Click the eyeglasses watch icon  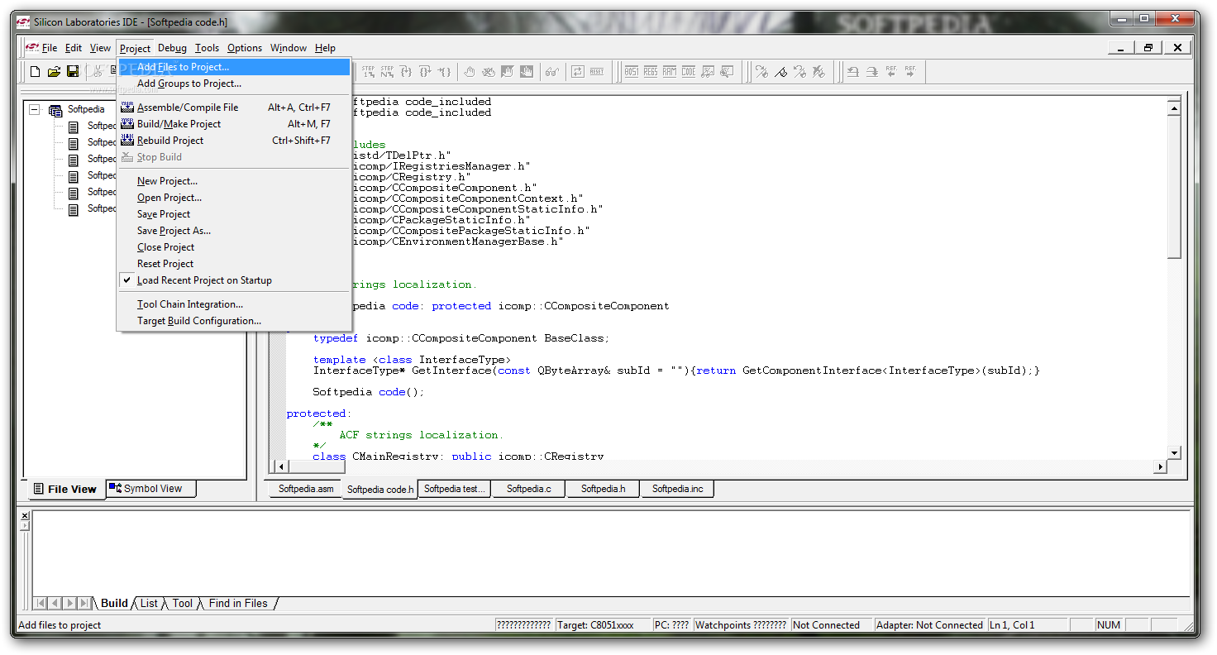point(551,72)
